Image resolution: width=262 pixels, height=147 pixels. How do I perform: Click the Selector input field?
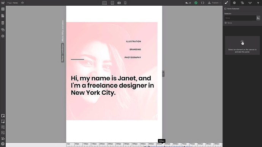click(x=240, y=18)
